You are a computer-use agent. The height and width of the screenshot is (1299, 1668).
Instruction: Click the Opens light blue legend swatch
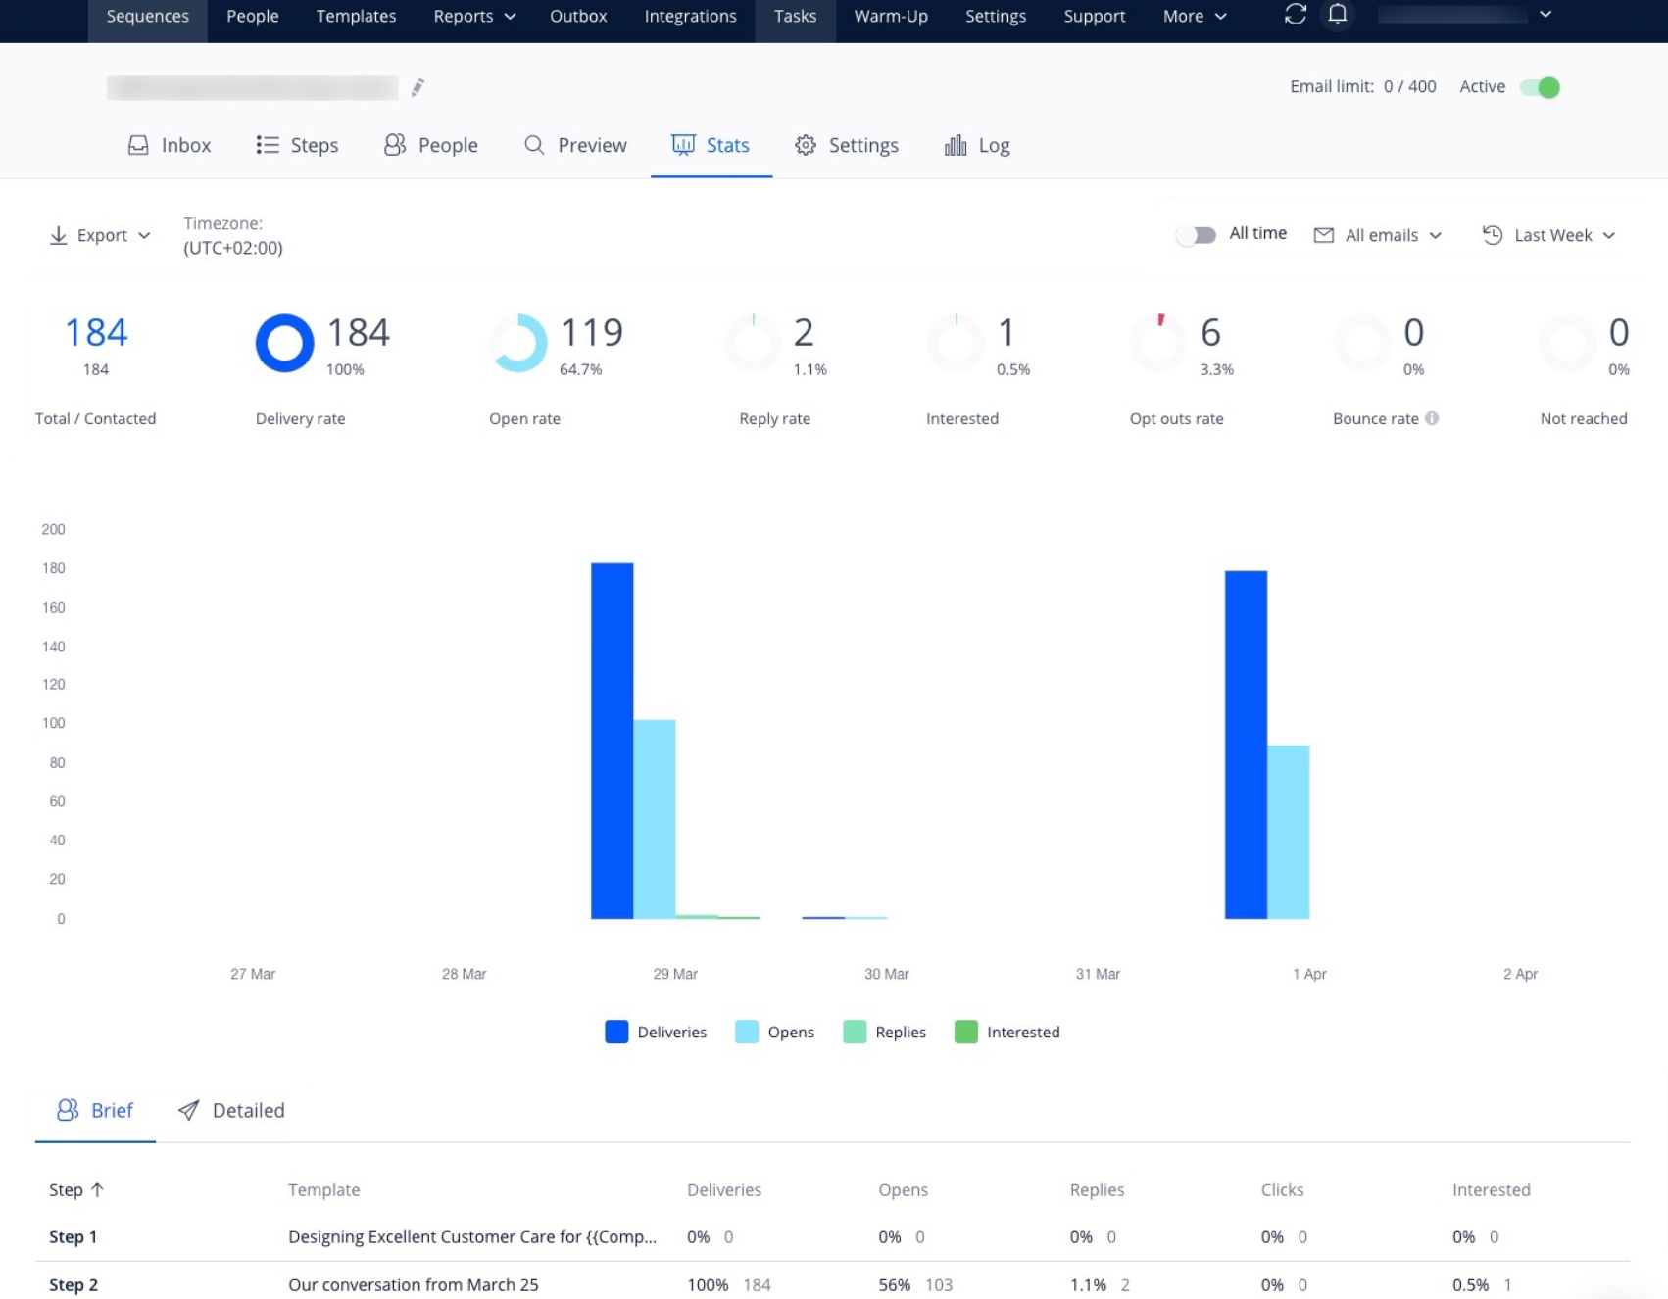tap(747, 1032)
